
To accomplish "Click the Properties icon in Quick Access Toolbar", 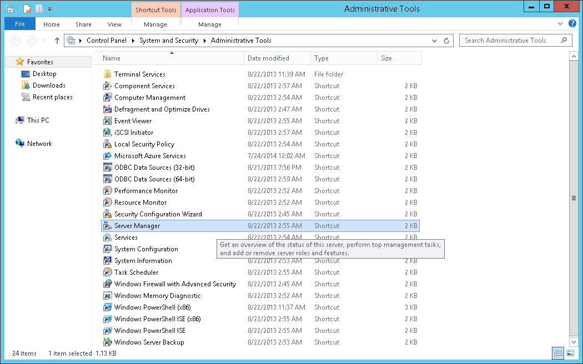I will pyautogui.click(x=27, y=8).
